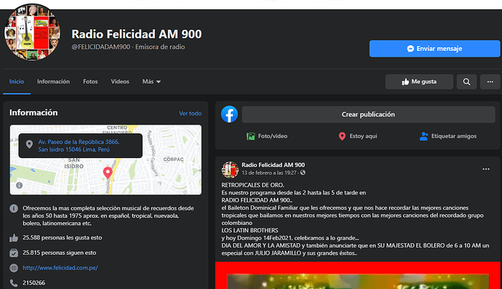Expand the Más dropdown menu
This screenshot has width=502, height=289.
pyautogui.click(x=151, y=82)
